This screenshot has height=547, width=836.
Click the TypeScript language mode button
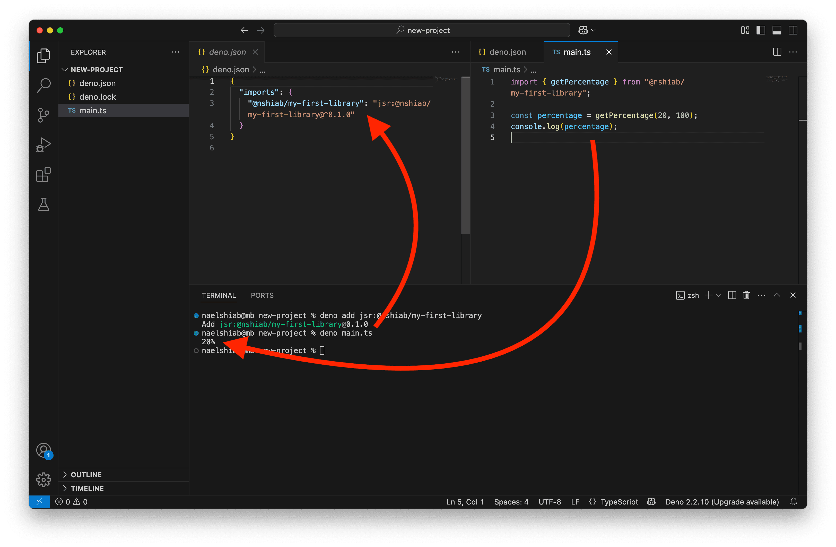pyautogui.click(x=619, y=502)
